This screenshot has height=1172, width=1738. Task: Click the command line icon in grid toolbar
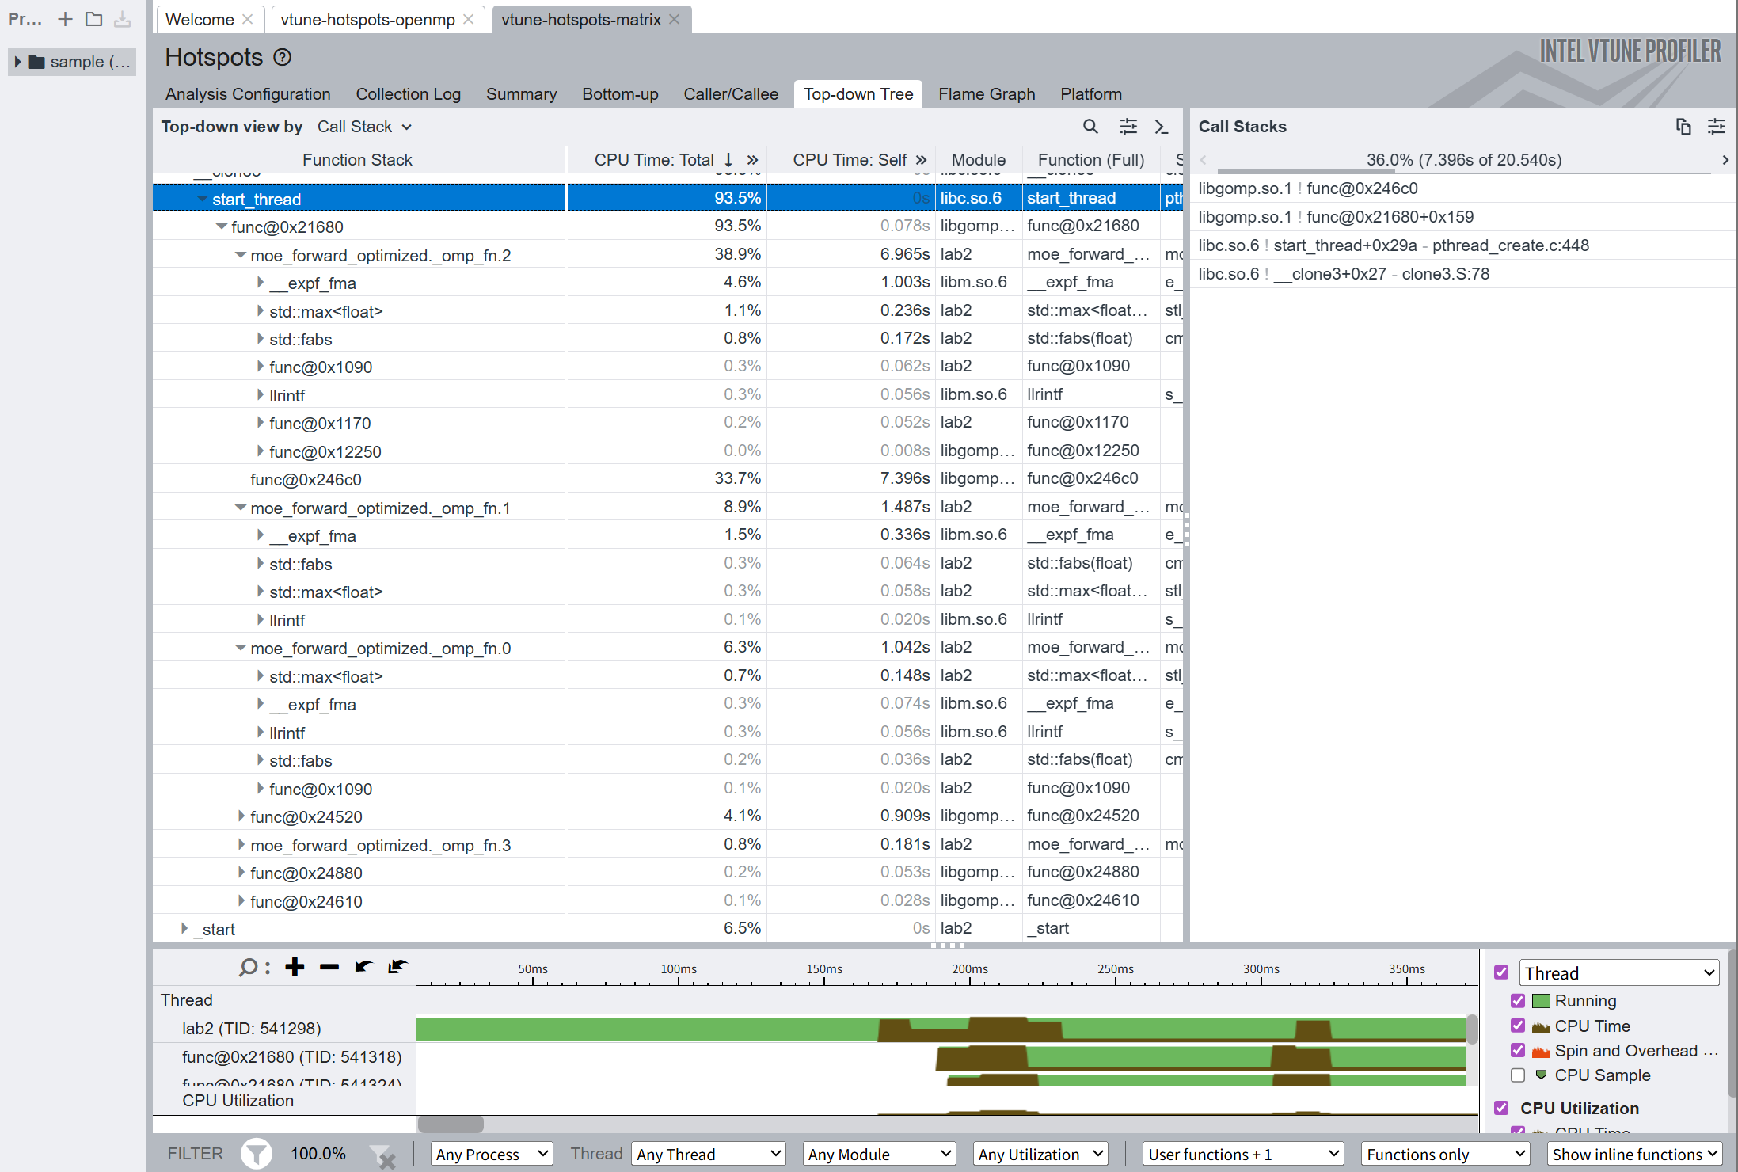click(1162, 127)
